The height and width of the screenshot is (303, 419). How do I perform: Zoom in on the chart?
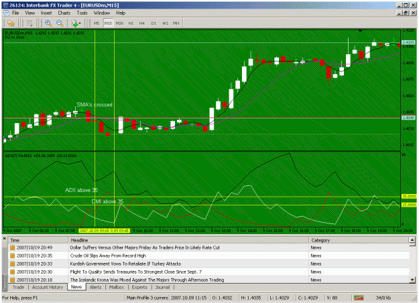(48, 23)
